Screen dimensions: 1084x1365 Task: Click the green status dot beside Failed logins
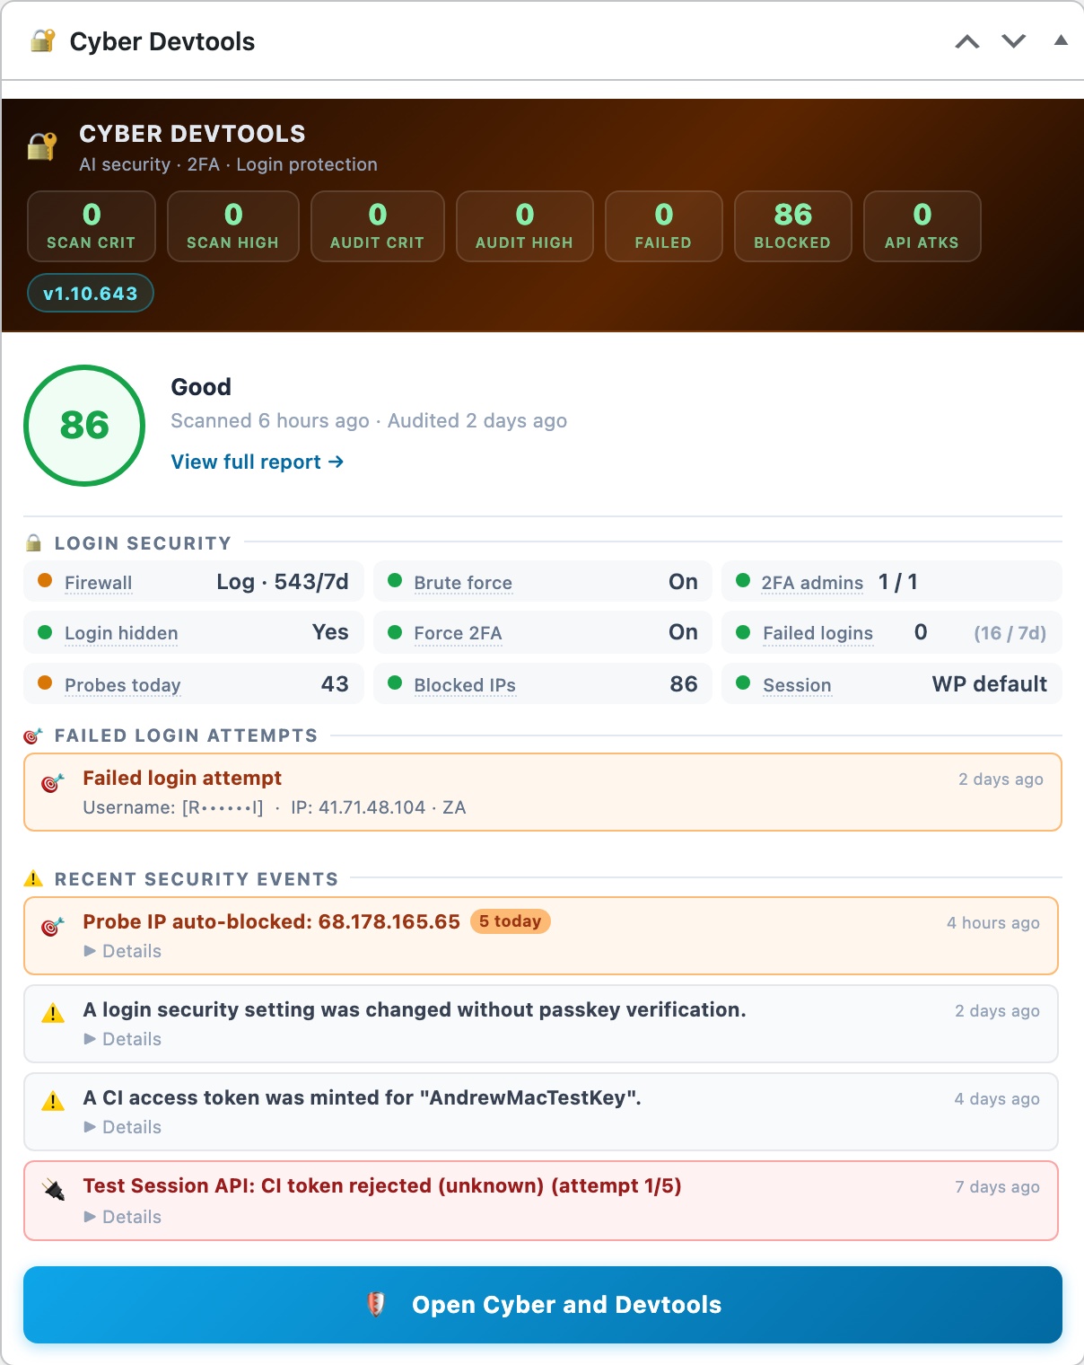[x=743, y=632]
